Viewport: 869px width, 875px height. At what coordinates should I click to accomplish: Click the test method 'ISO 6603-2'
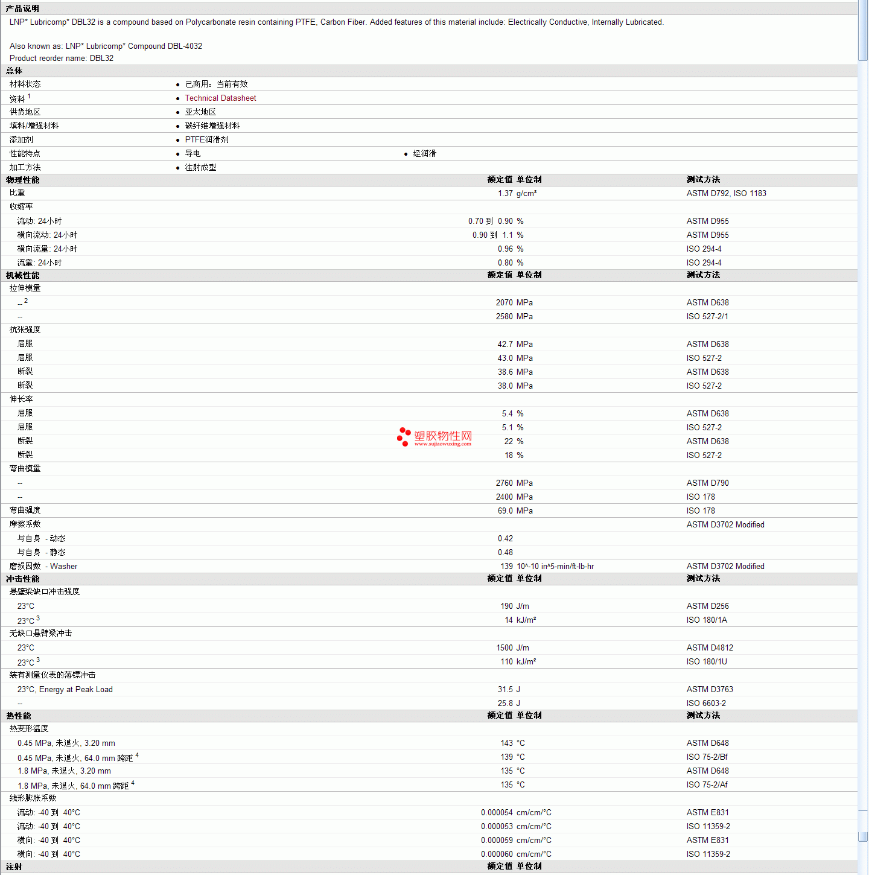[706, 703]
